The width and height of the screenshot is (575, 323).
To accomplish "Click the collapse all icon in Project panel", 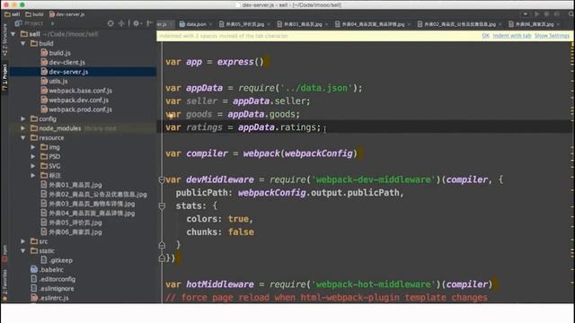I will 121,23.
